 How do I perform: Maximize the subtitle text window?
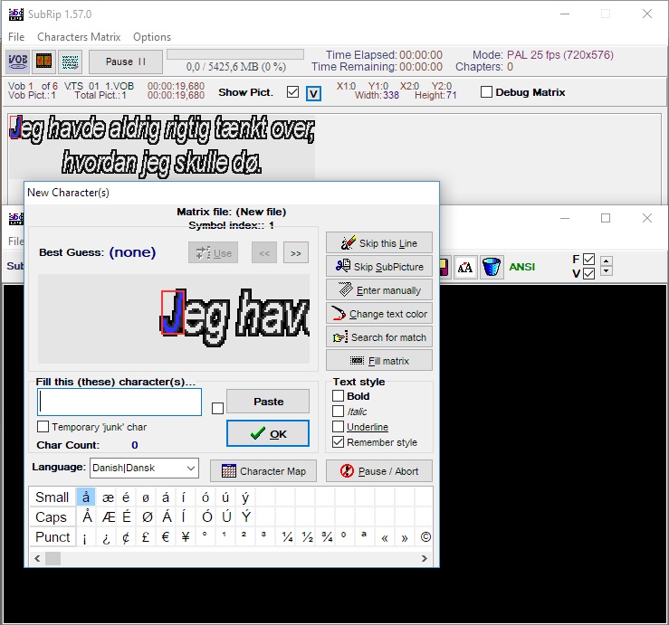(x=606, y=218)
